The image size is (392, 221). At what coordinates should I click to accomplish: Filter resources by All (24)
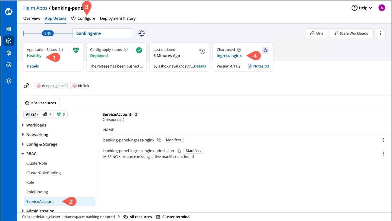point(32,114)
